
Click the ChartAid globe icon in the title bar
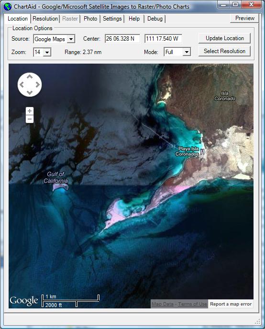[x=8, y=7]
